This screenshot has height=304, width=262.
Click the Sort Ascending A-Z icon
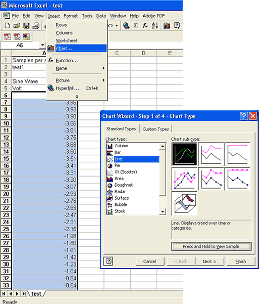point(155,25)
